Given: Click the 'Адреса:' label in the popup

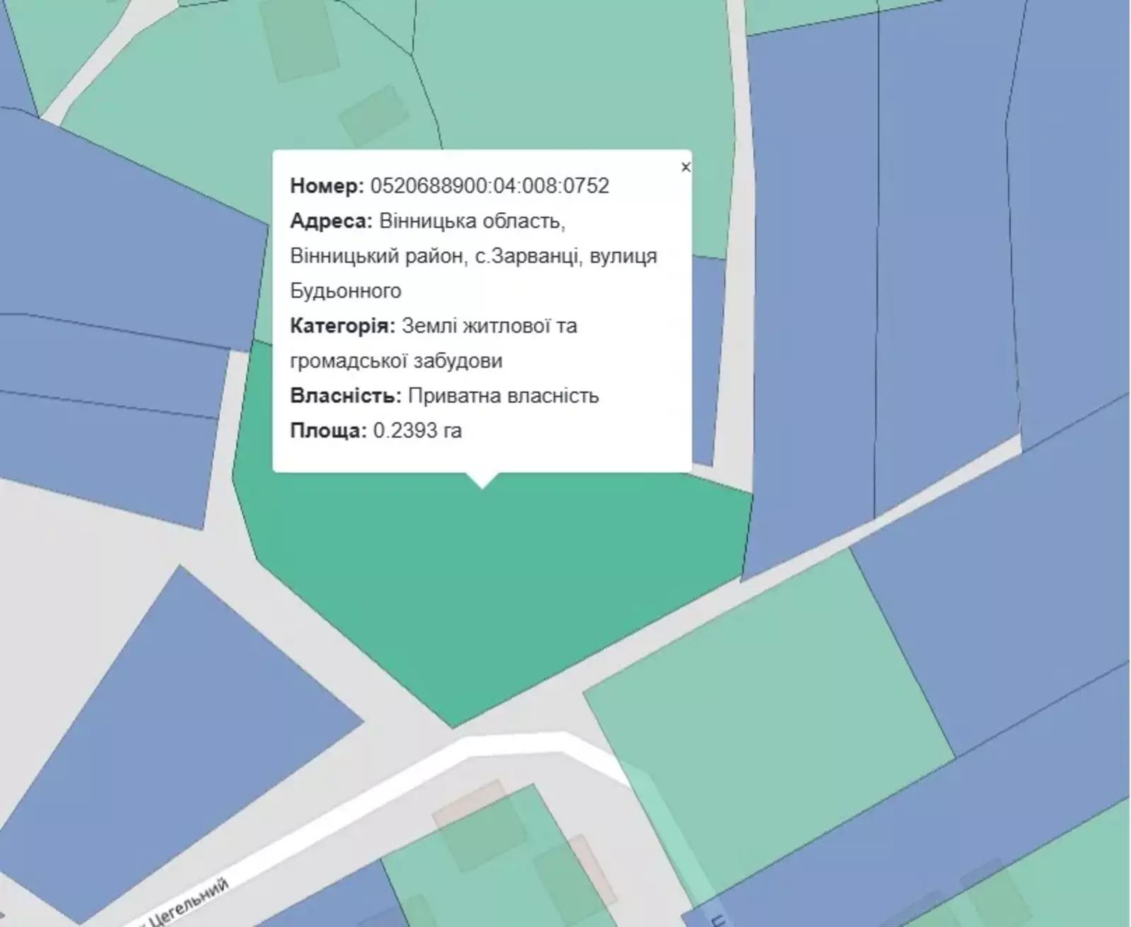Looking at the screenshot, I should click(x=331, y=221).
